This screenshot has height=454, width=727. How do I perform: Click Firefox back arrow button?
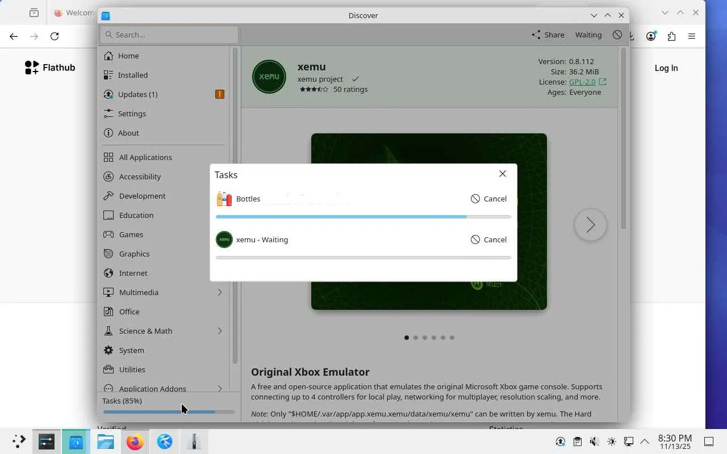[14, 36]
